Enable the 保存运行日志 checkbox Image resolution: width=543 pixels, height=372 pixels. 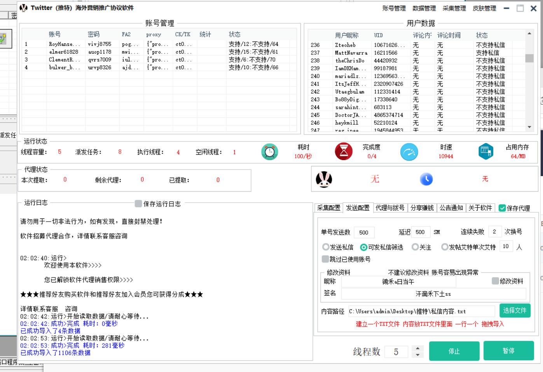pyautogui.click(x=138, y=204)
